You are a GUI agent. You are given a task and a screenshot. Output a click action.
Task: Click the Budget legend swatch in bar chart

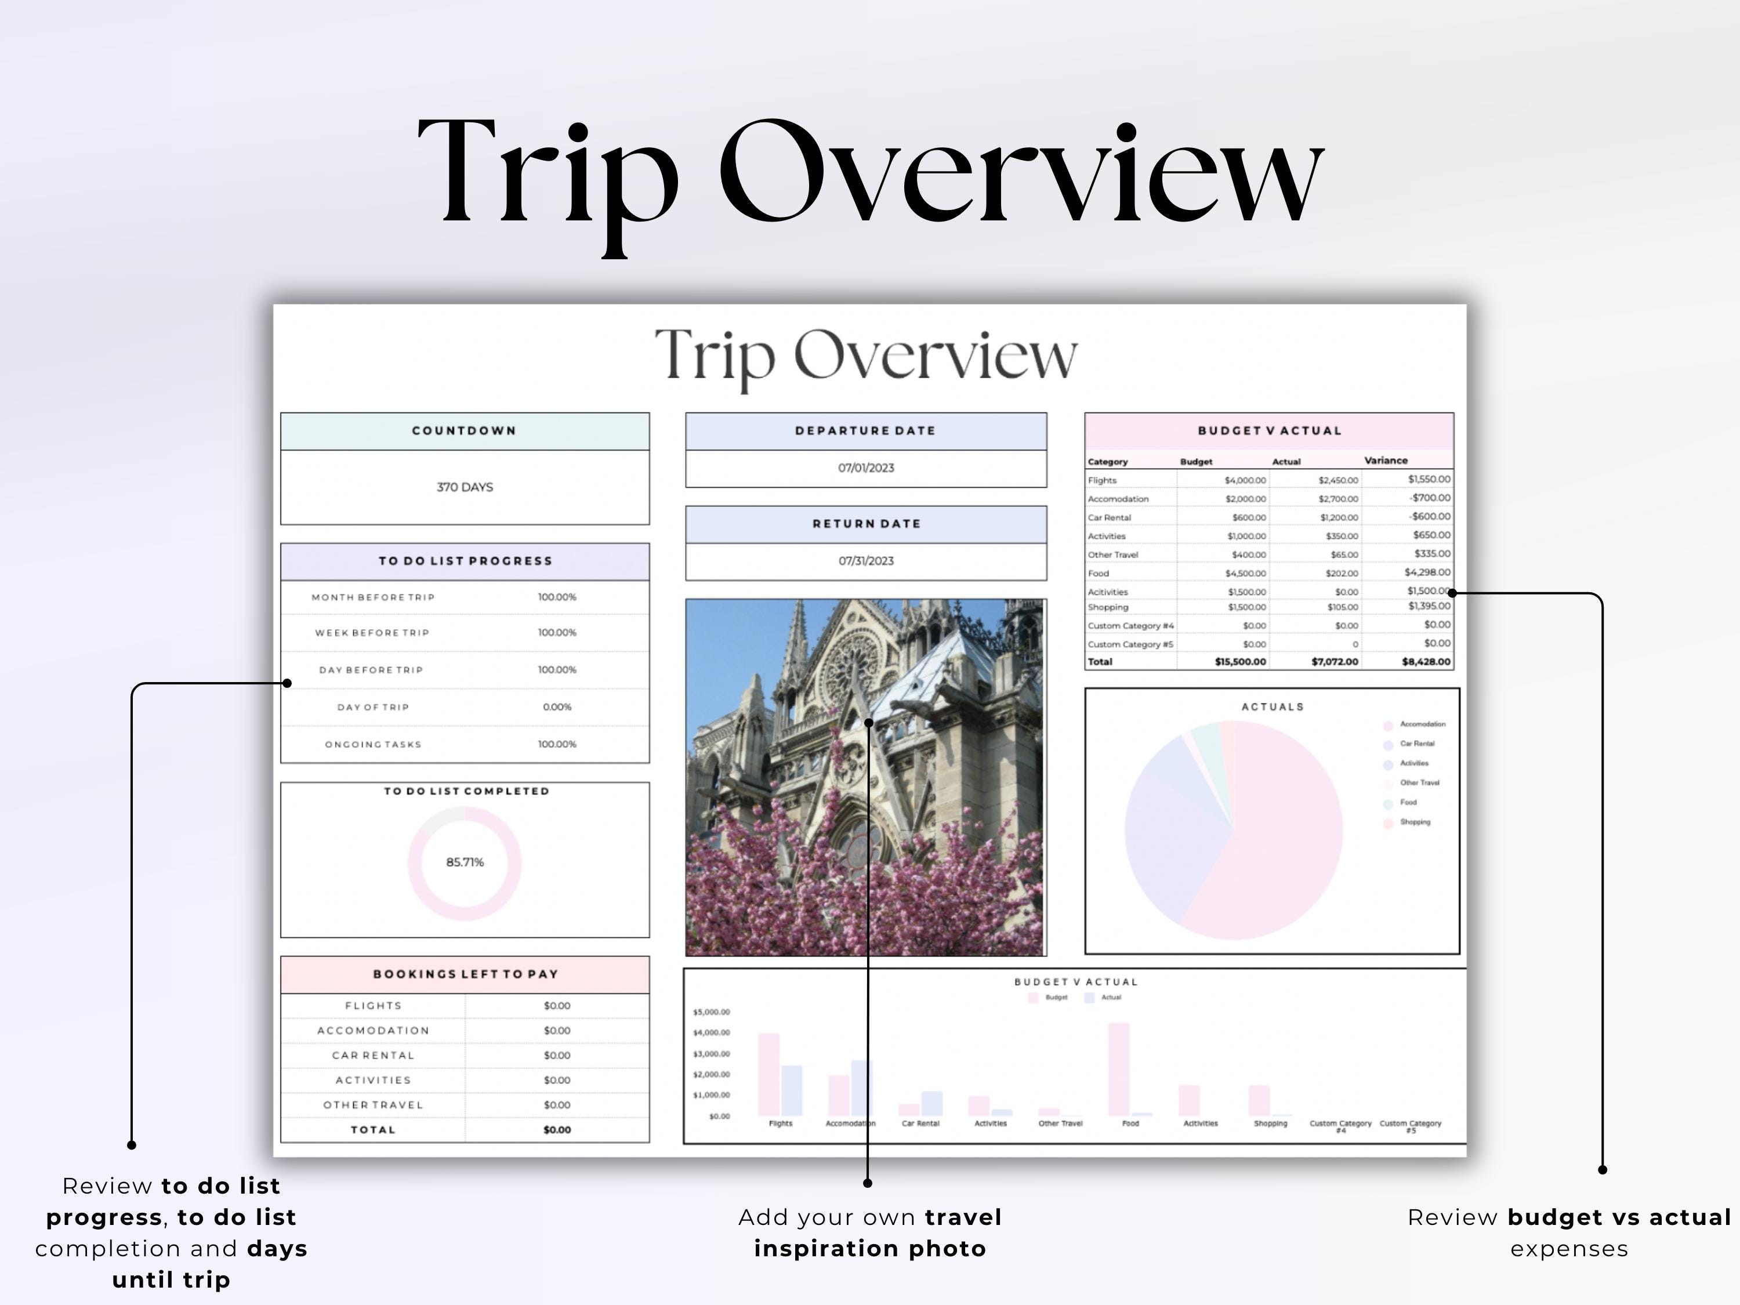point(1034,998)
